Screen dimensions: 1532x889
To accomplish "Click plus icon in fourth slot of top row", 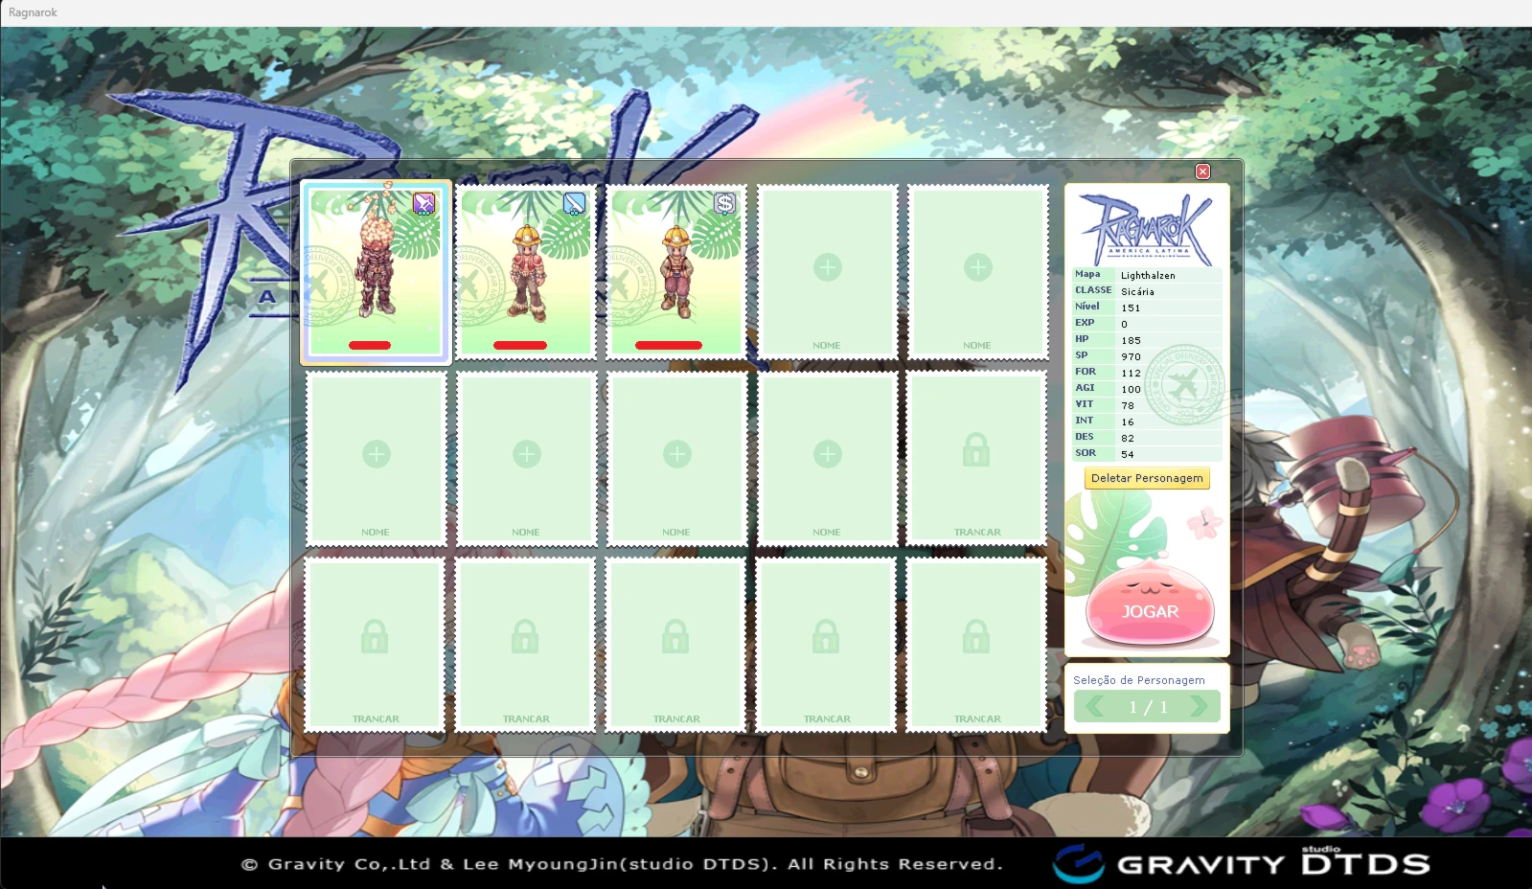I will [x=828, y=267].
